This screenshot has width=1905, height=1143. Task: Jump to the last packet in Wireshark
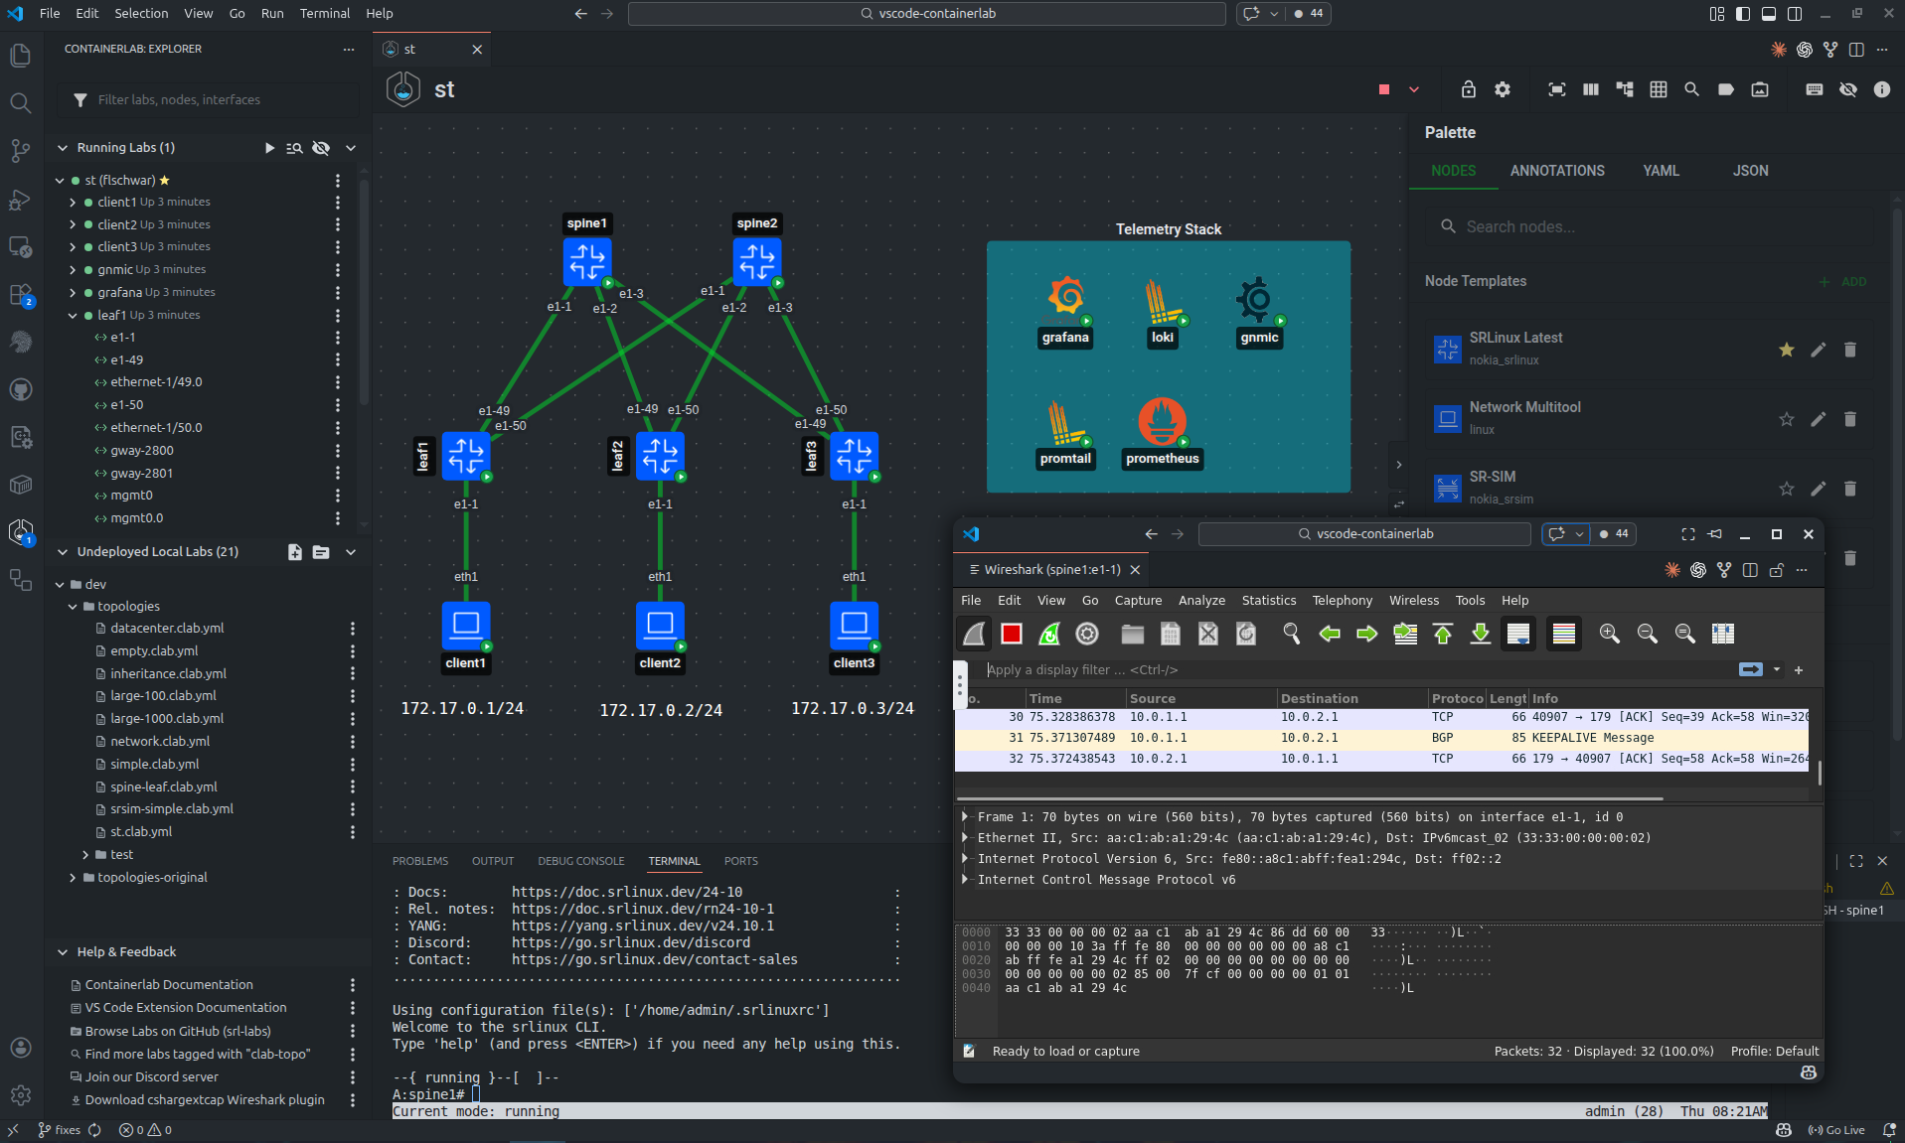[x=1481, y=634]
